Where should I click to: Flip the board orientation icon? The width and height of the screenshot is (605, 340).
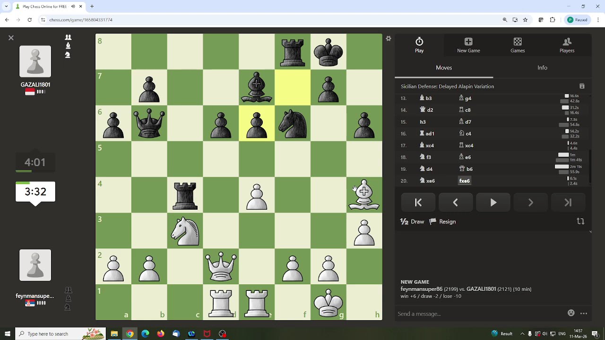pos(580,221)
